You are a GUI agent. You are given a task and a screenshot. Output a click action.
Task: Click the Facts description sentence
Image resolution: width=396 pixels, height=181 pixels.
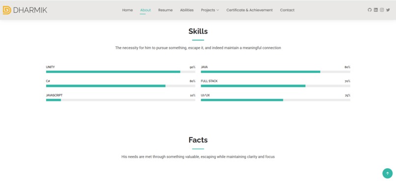pos(198,157)
